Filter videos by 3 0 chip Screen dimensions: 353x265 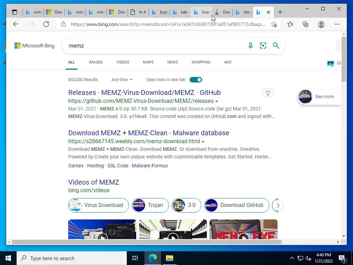[186, 205]
